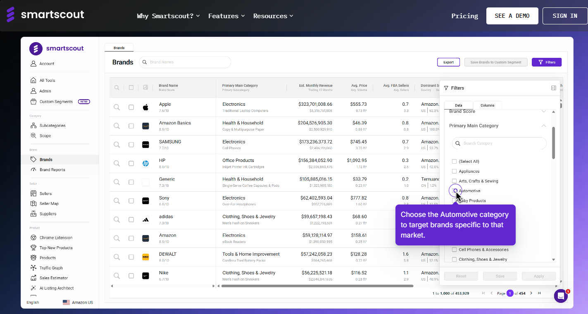
Task: Click the purple Filters button
Action: click(x=547, y=62)
